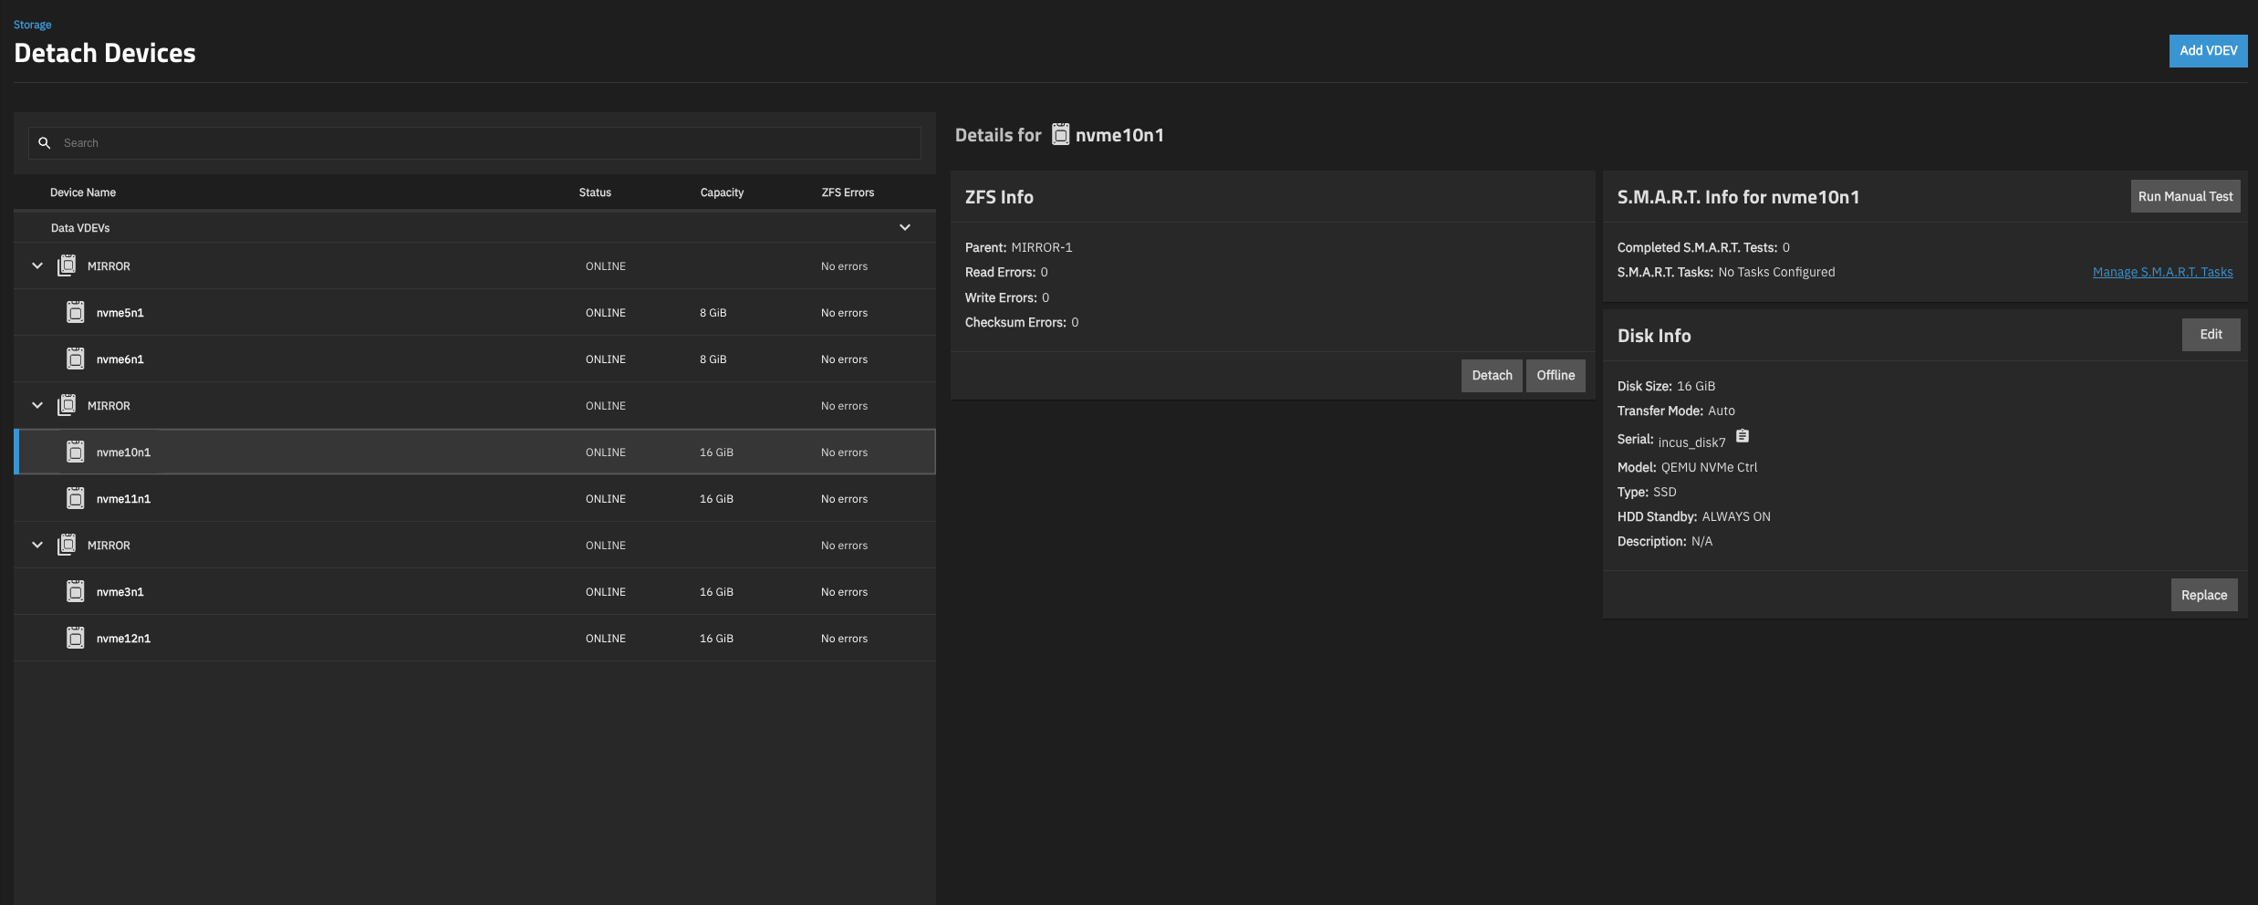
Task: Click No Tasks Configured text
Action: pos(1776,272)
